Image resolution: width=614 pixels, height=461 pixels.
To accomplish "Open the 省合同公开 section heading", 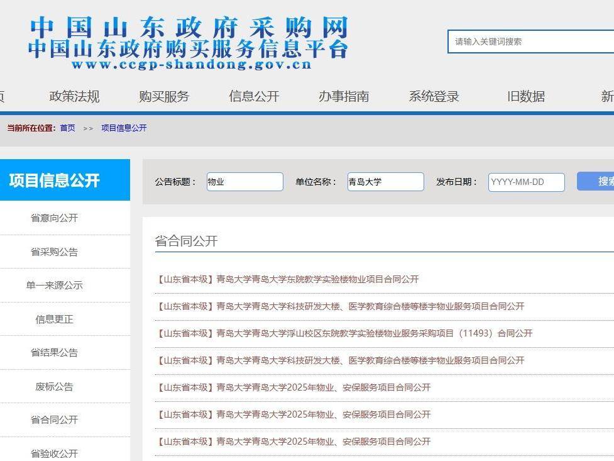I will (187, 241).
